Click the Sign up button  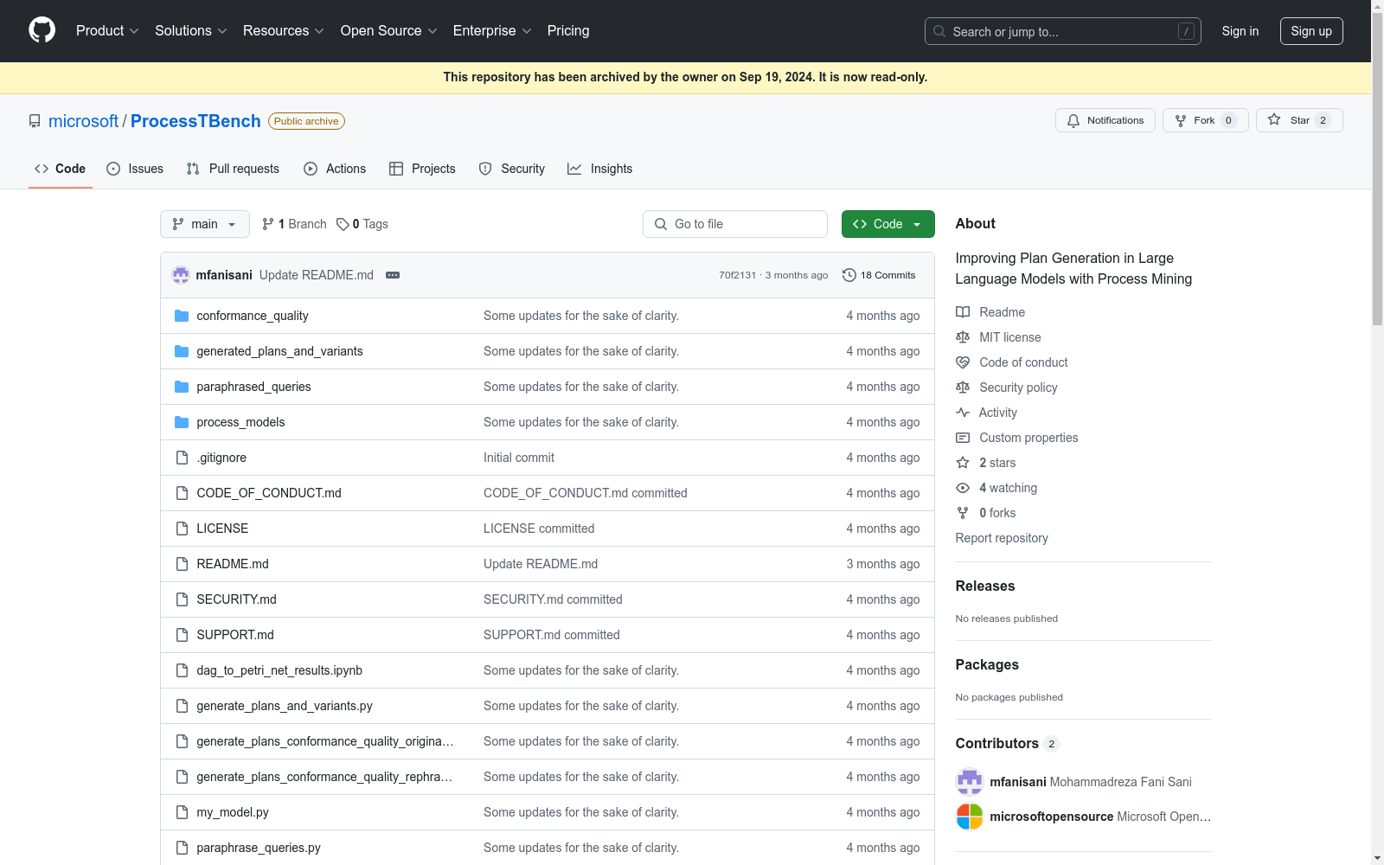coord(1310,31)
